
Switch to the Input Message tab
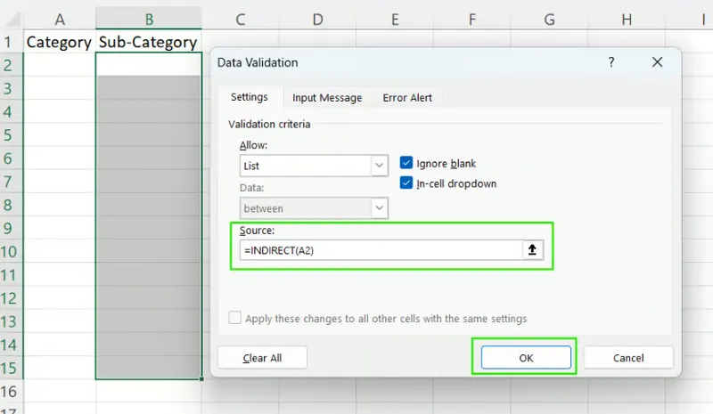[x=327, y=98]
